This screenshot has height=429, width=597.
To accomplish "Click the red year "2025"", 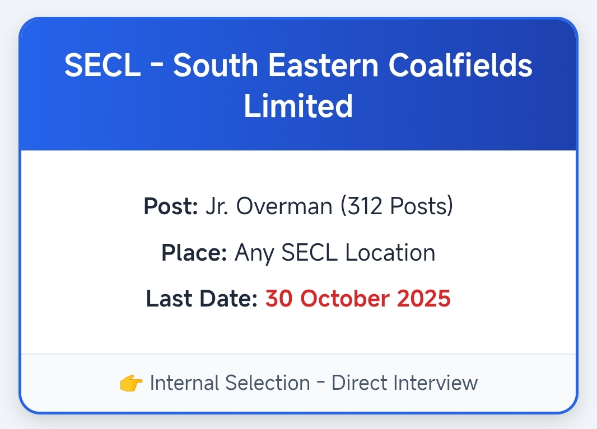I will click(x=423, y=299).
